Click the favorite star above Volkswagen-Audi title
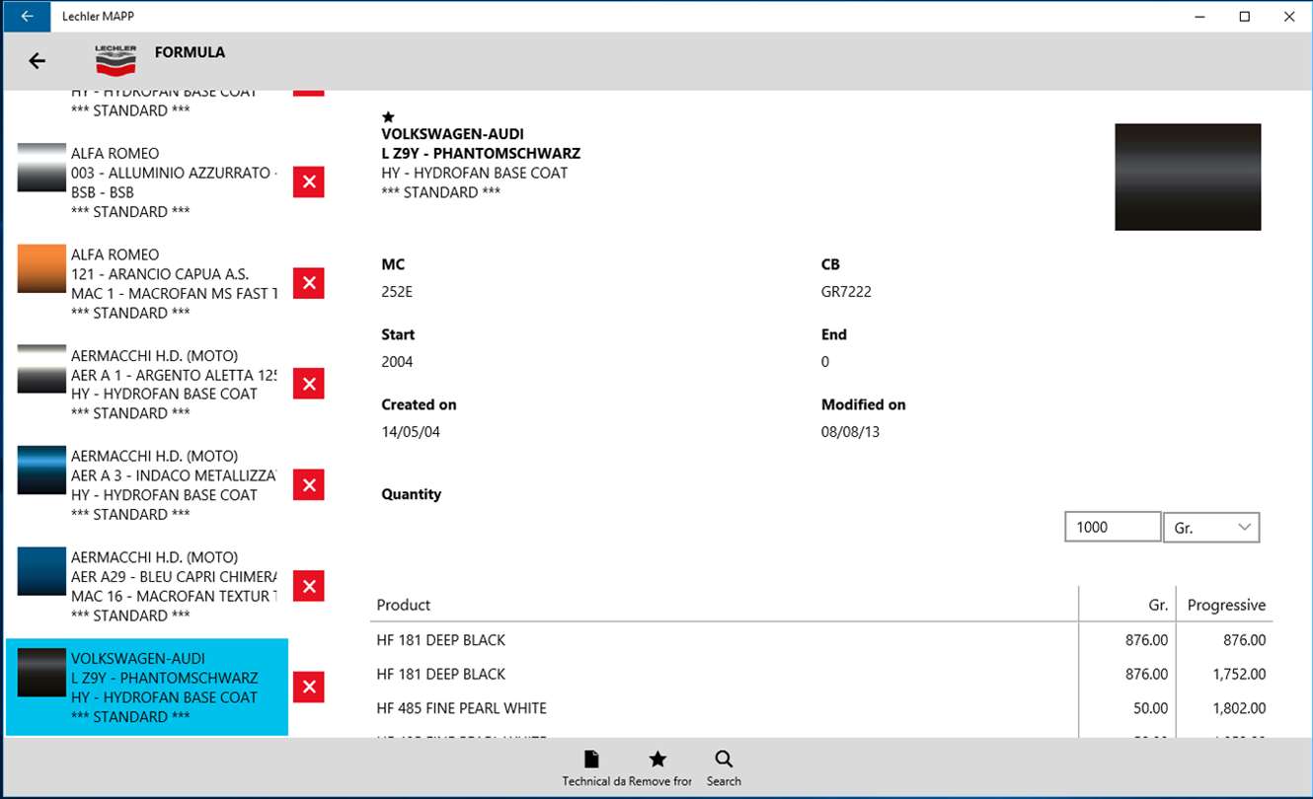1313x799 pixels. (388, 116)
